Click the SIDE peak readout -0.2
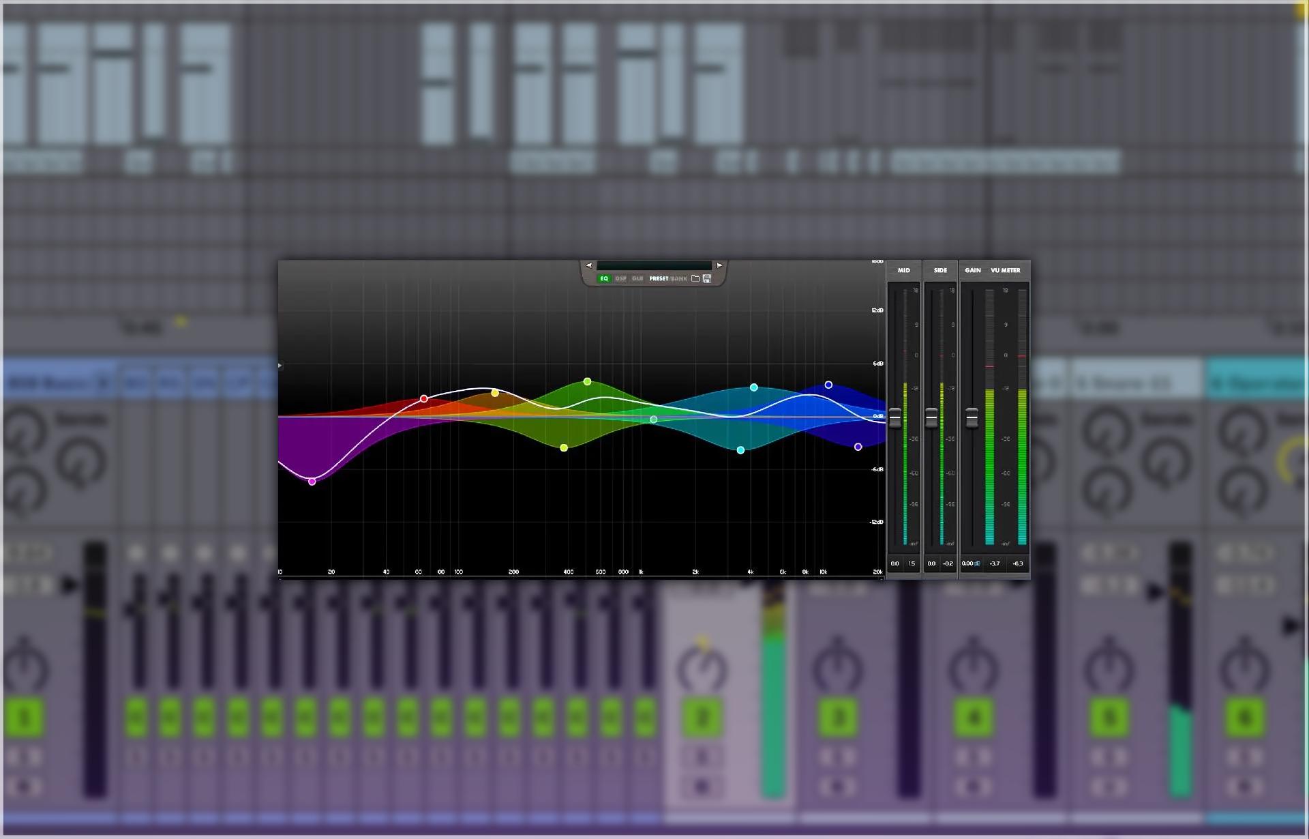Screen dimensions: 1309x839 [948, 563]
